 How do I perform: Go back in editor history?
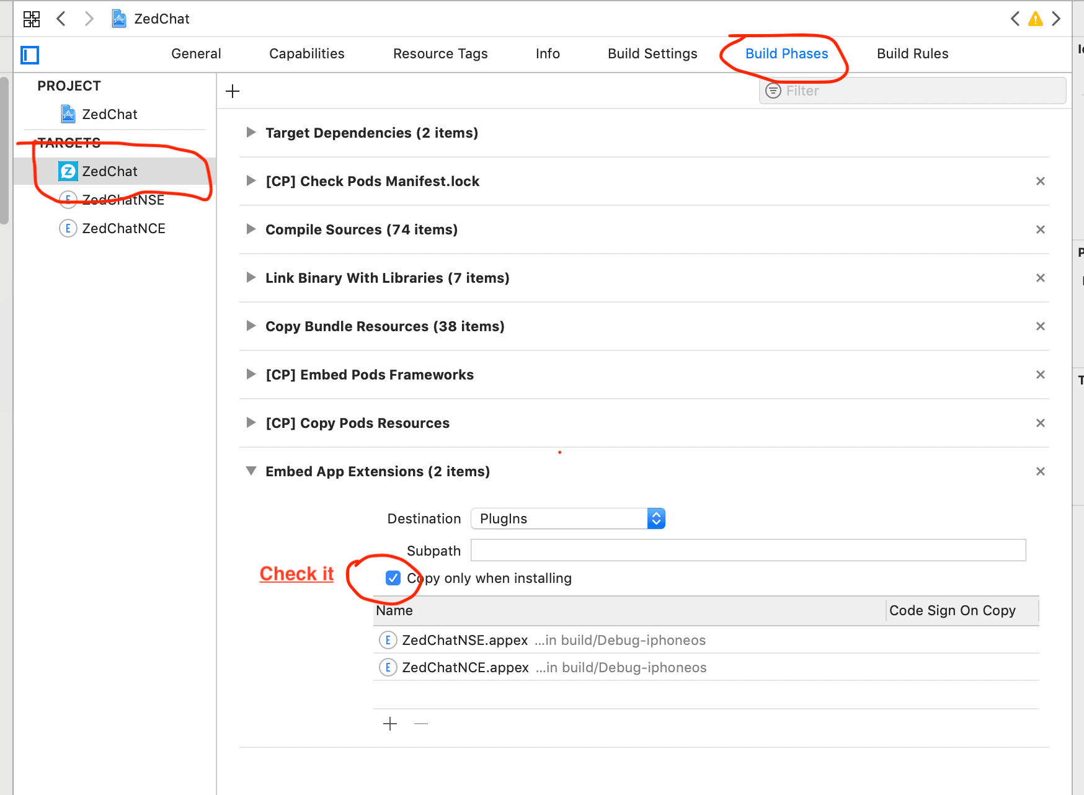point(61,19)
